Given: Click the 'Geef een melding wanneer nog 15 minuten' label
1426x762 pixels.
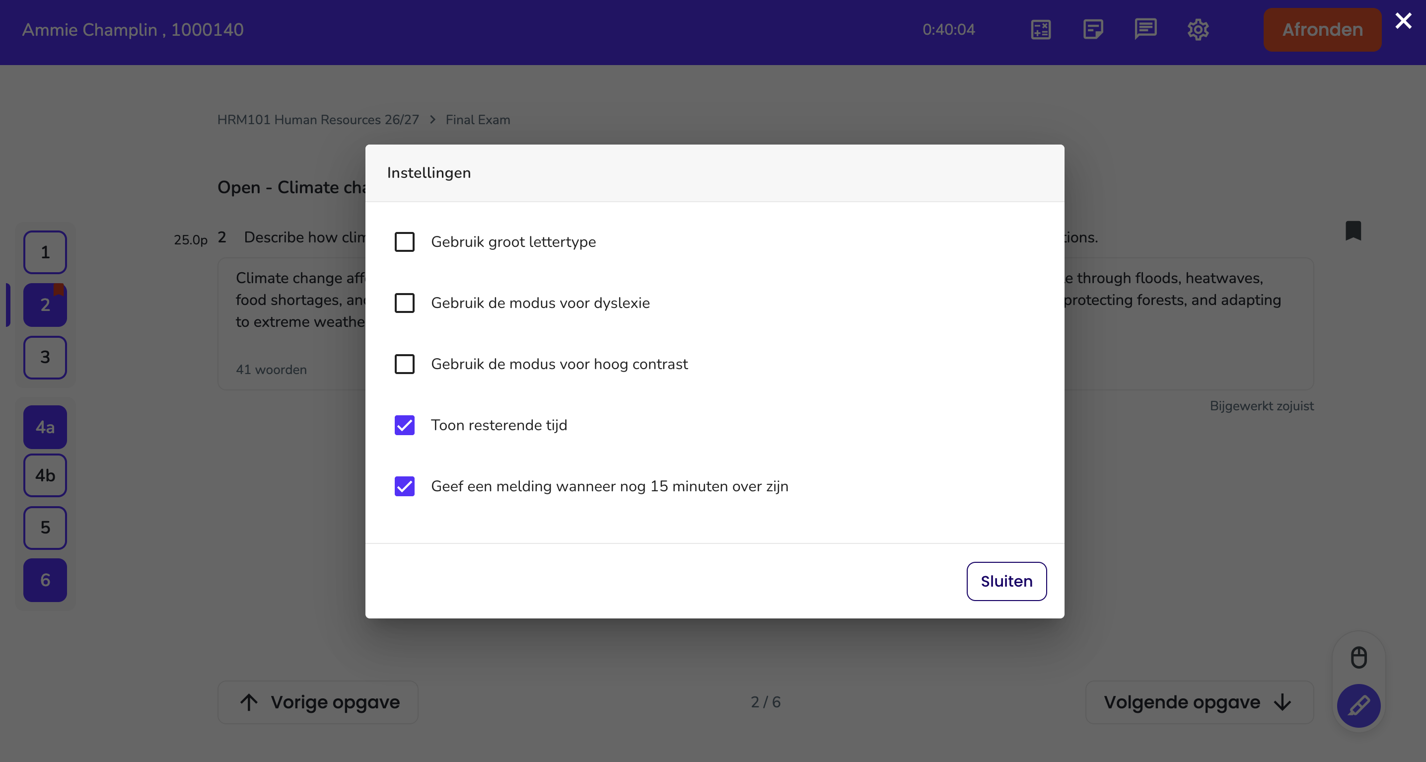Looking at the screenshot, I should [610, 486].
